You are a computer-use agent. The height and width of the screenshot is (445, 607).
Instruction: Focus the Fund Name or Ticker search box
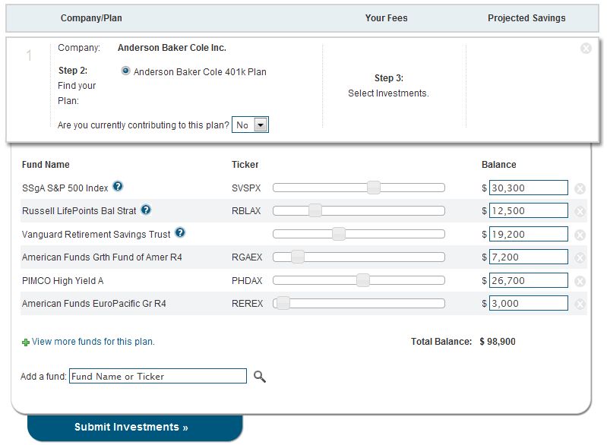[158, 376]
